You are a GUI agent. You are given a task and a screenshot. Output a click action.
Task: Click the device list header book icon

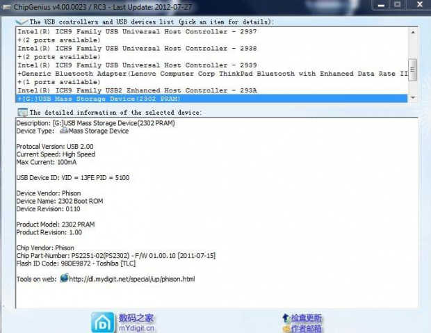(22, 22)
